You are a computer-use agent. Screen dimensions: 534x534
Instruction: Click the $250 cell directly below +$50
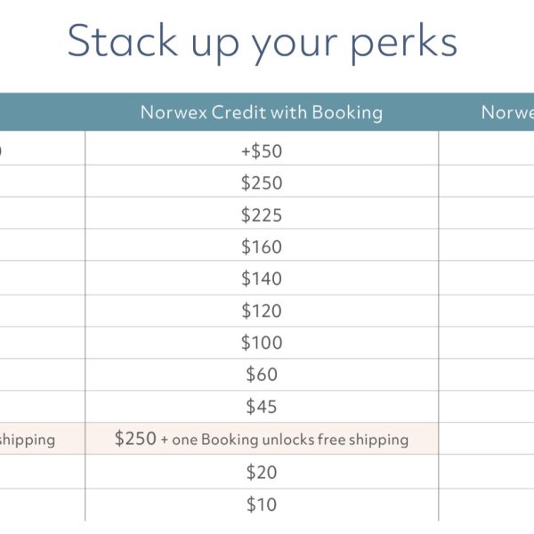click(x=261, y=182)
